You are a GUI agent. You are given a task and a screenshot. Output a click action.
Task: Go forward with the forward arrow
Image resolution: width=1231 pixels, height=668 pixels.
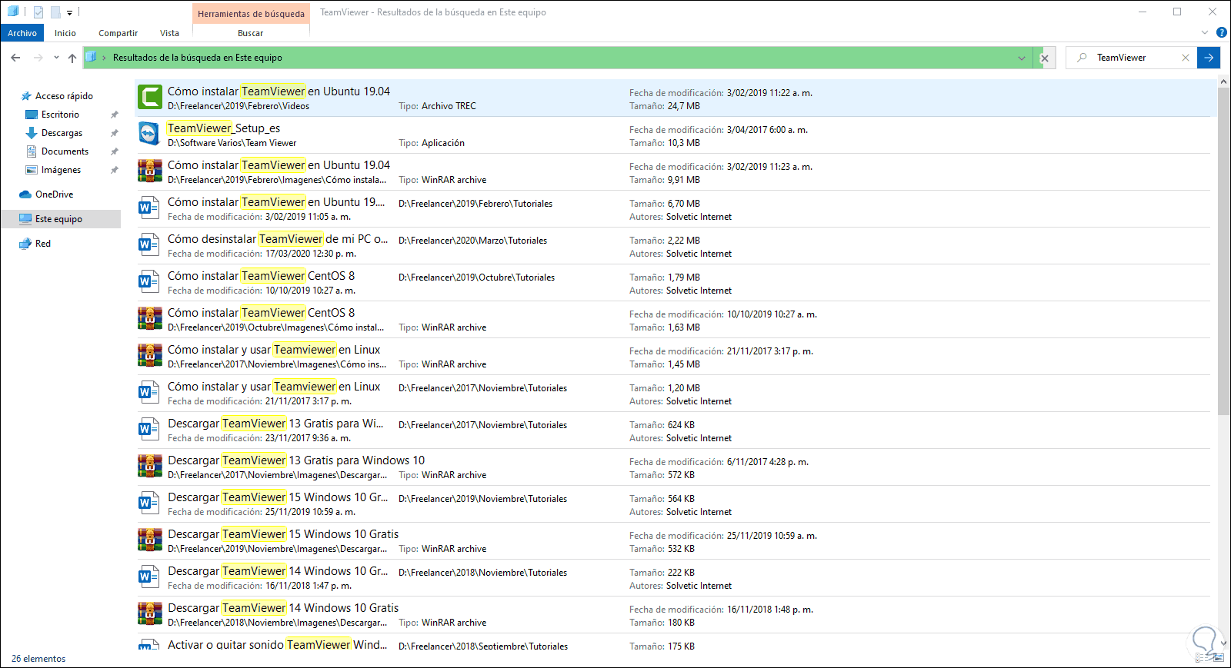coord(38,58)
